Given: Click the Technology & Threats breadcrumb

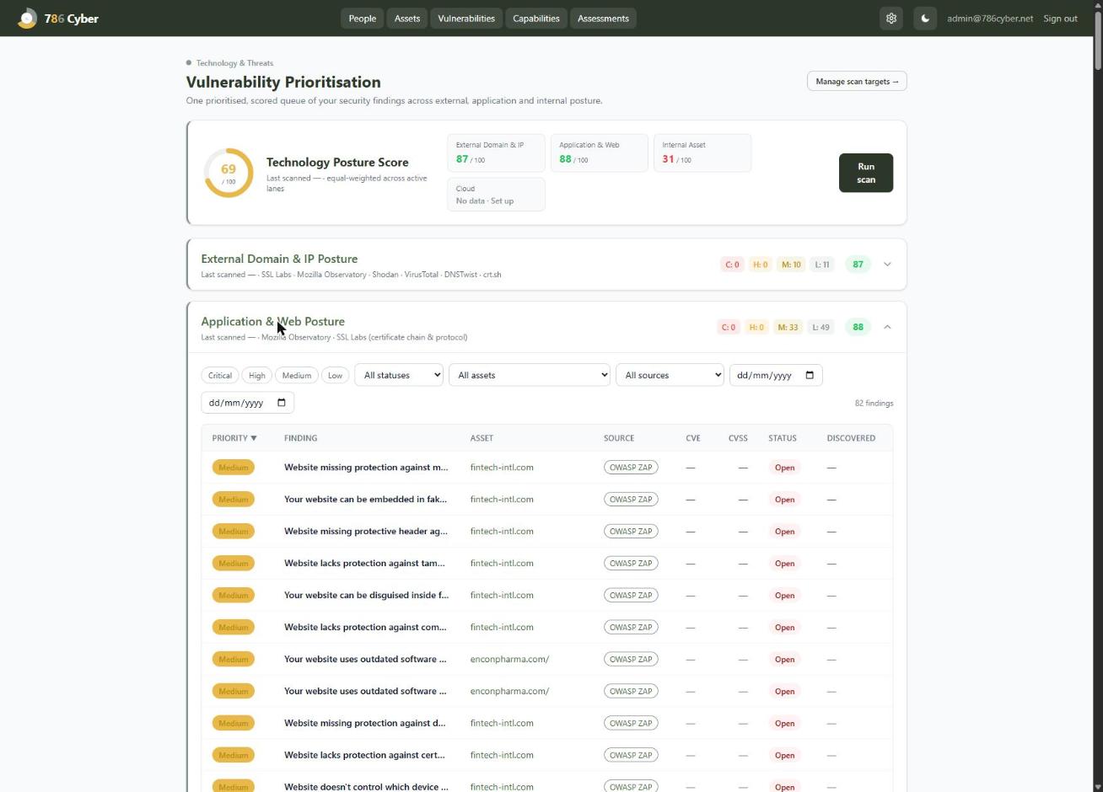Looking at the screenshot, I should click(234, 63).
